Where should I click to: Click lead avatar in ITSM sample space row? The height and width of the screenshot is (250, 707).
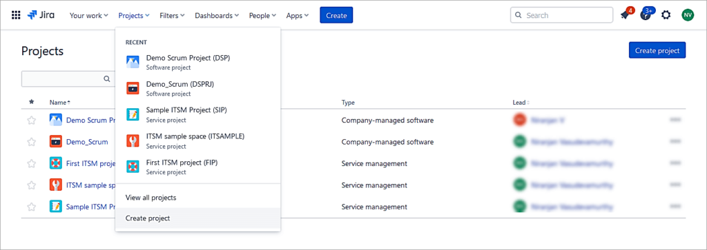click(x=520, y=185)
